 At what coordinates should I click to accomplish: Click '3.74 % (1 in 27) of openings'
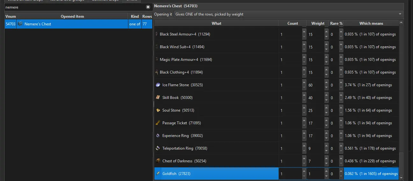click(x=368, y=85)
